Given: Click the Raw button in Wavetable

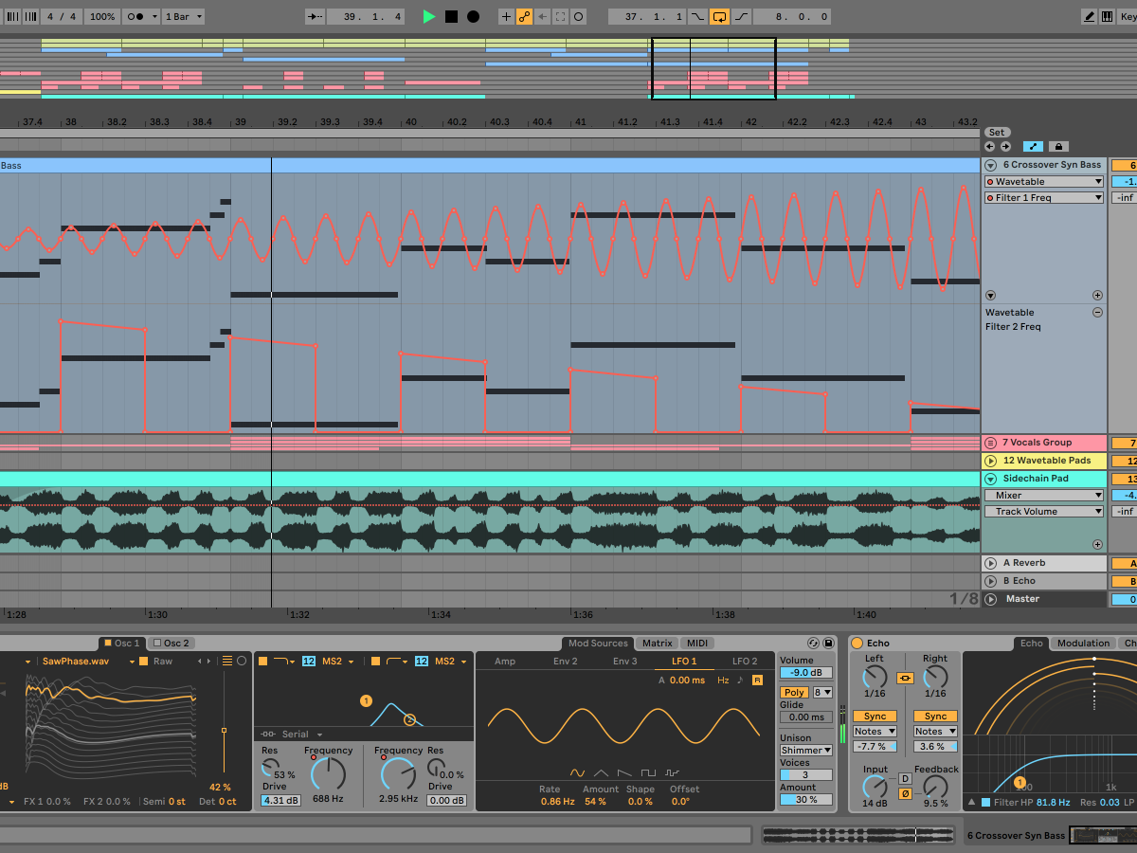Looking at the screenshot, I should [161, 661].
